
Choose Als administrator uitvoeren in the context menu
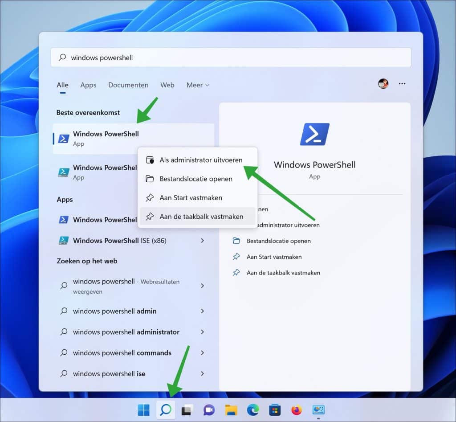coord(200,160)
